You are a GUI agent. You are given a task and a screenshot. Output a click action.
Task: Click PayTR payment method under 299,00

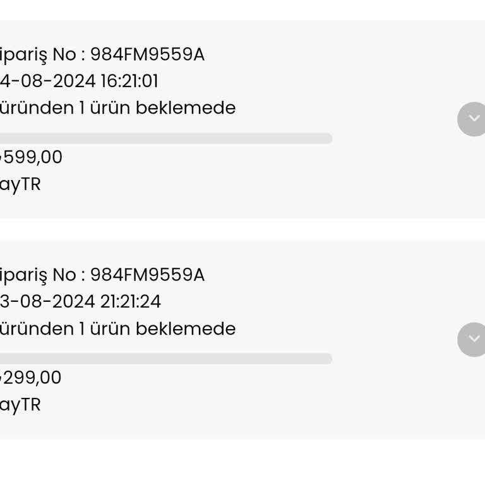pos(20,405)
